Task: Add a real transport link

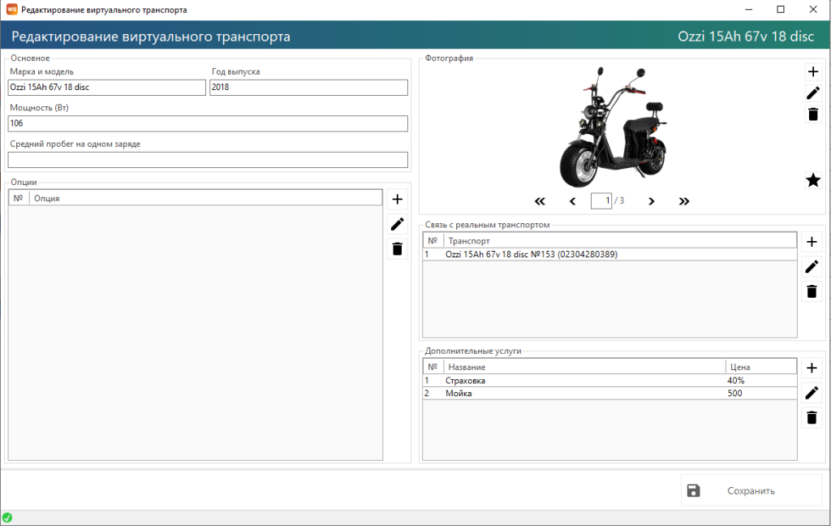Action: point(812,242)
